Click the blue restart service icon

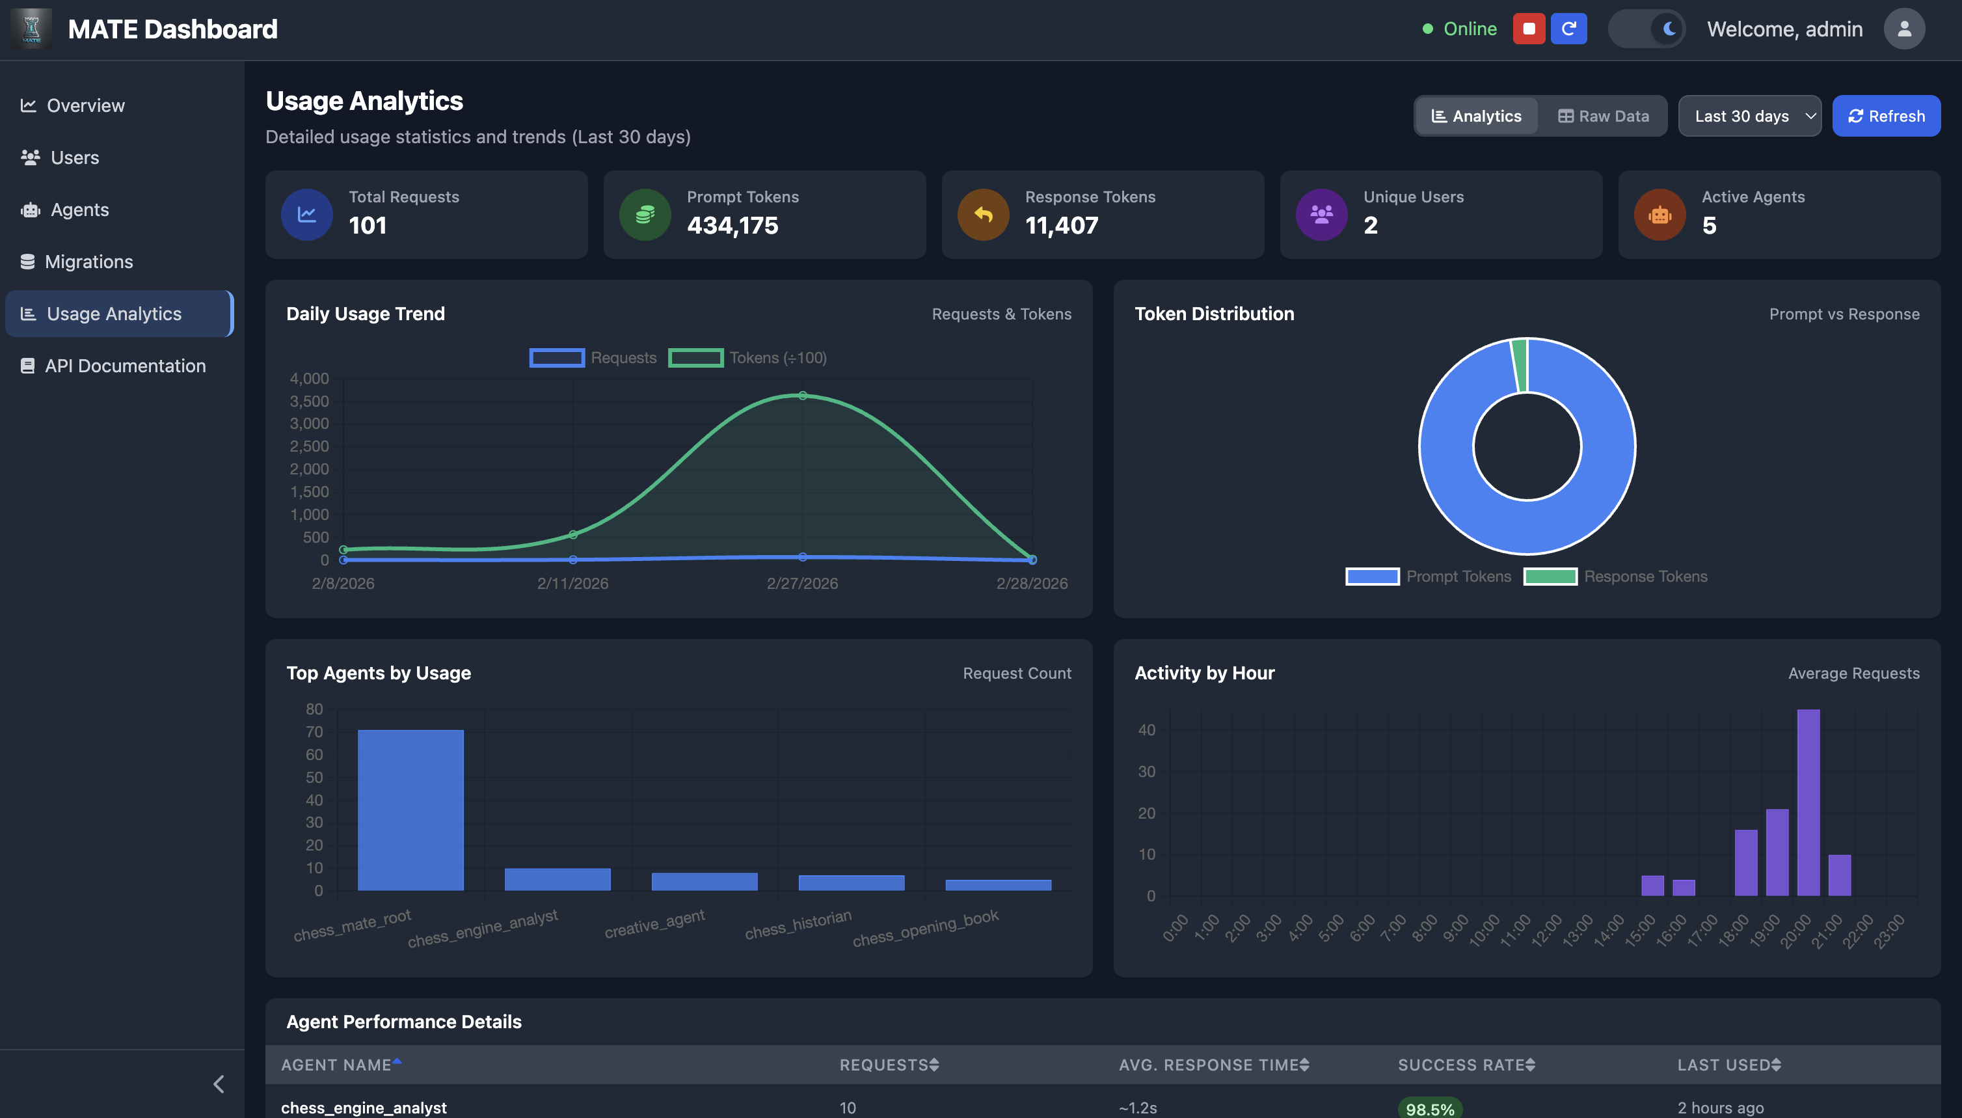tap(1569, 29)
